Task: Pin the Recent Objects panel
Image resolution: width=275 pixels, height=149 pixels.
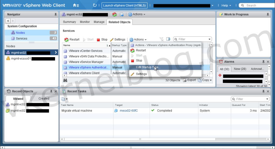Action: click(x=51, y=91)
